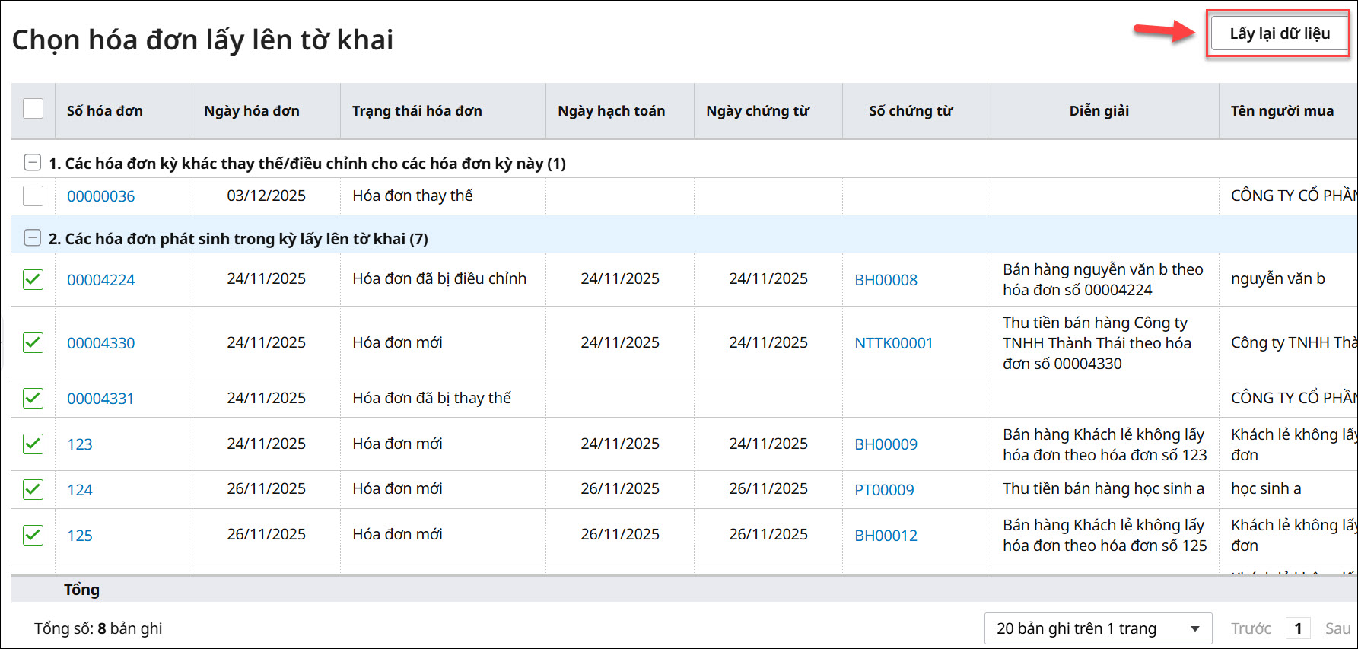Image resolution: width=1358 pixels, height=649 pixels.
Task: Click the 'Trạng thái hóa đơn' column header
Action: [x=417, y=111]
